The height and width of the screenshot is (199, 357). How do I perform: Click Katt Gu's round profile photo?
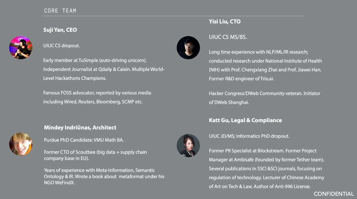coord(188,146)
